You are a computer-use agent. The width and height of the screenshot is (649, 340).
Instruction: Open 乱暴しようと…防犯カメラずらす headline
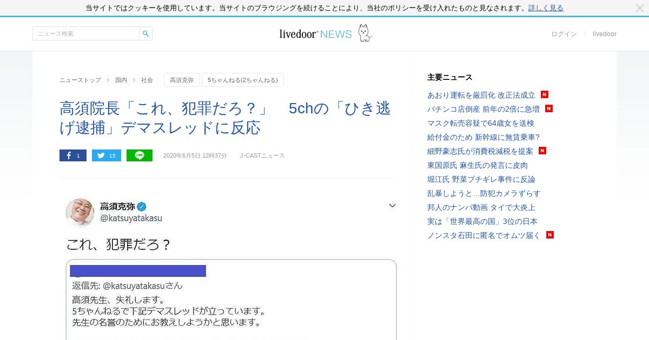point(484,193)
